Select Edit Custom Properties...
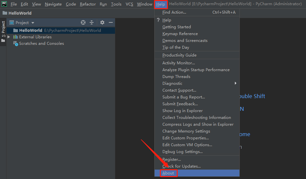 point(197,138)
